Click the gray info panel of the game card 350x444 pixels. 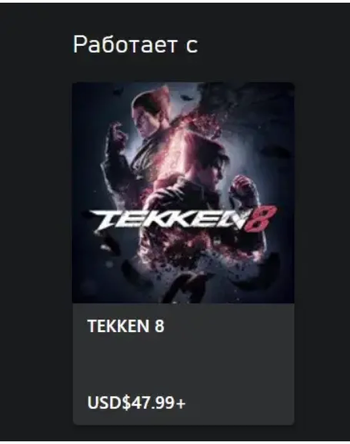coord(183,364)
